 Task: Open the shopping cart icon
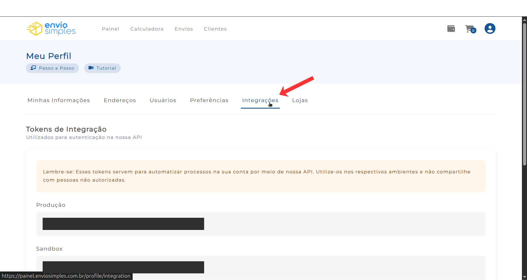(470, 29)
